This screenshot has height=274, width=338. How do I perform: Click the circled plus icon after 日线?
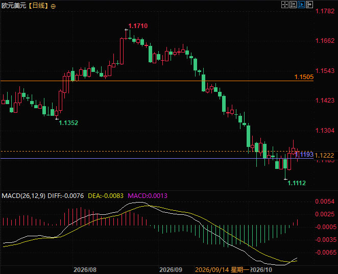coord(53,7)
